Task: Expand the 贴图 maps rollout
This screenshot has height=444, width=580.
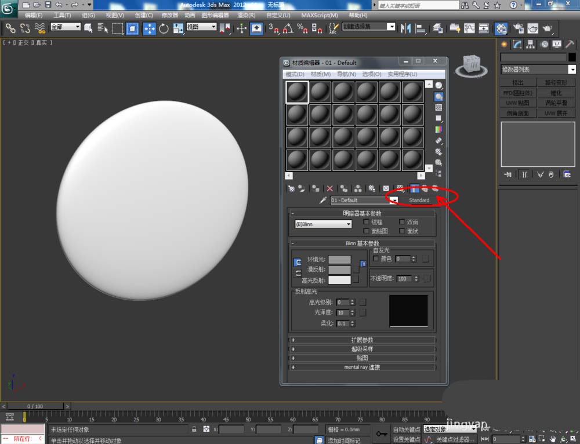Action: [x=362, y=358]
